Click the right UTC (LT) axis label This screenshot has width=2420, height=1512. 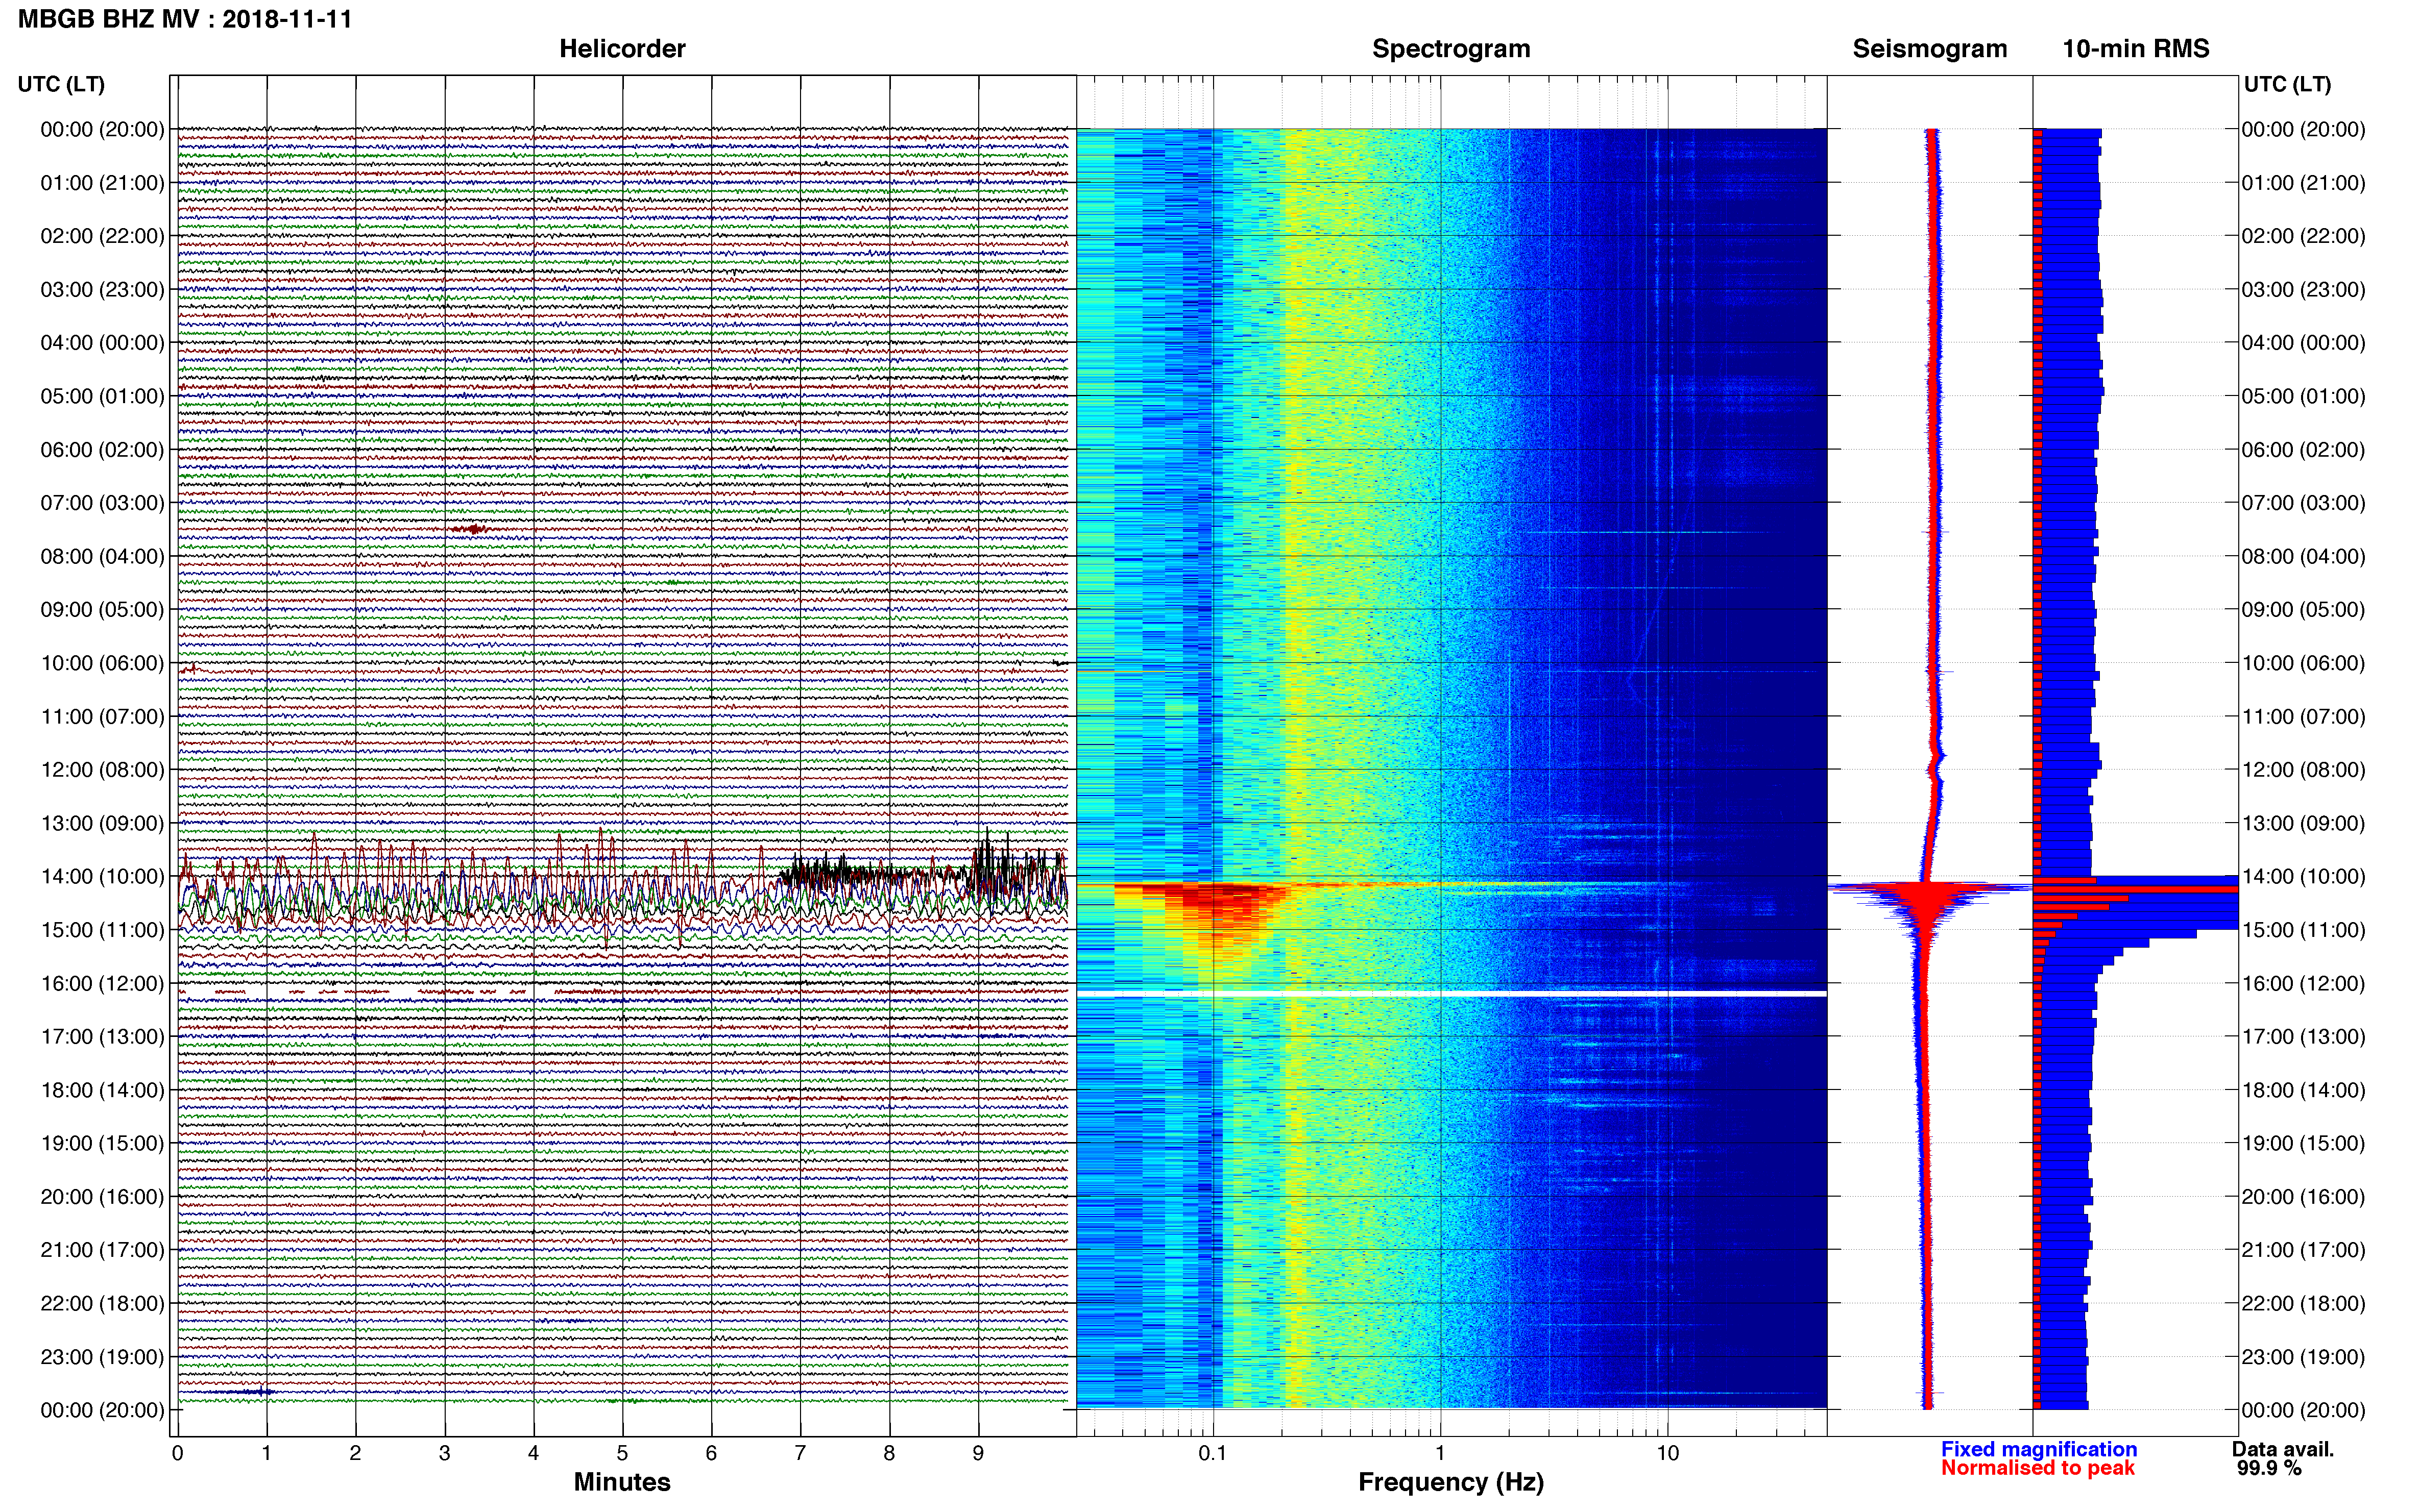point(2287,84)
